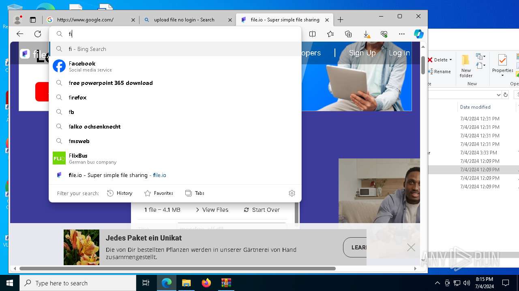
Task: Click the FlixBus logo suggestion icon
Action: tap(59, 158)
